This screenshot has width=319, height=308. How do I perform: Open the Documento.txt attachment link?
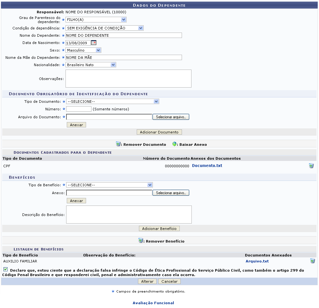207,165
